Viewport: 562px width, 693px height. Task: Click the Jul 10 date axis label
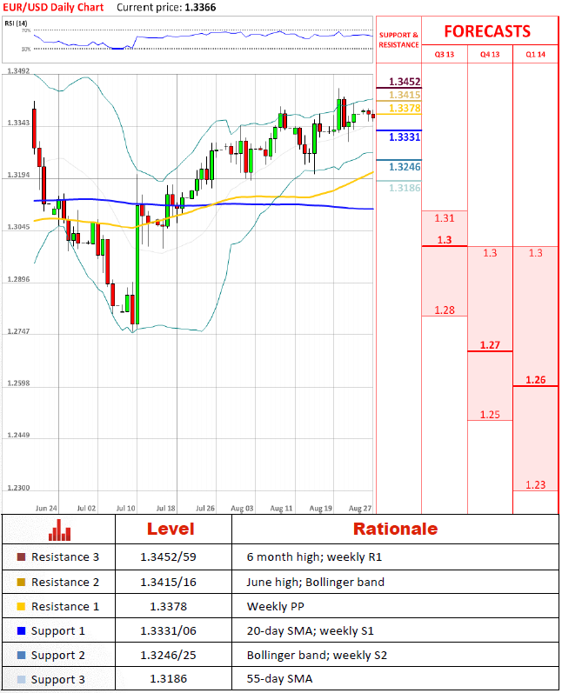(x=125, y=509)
